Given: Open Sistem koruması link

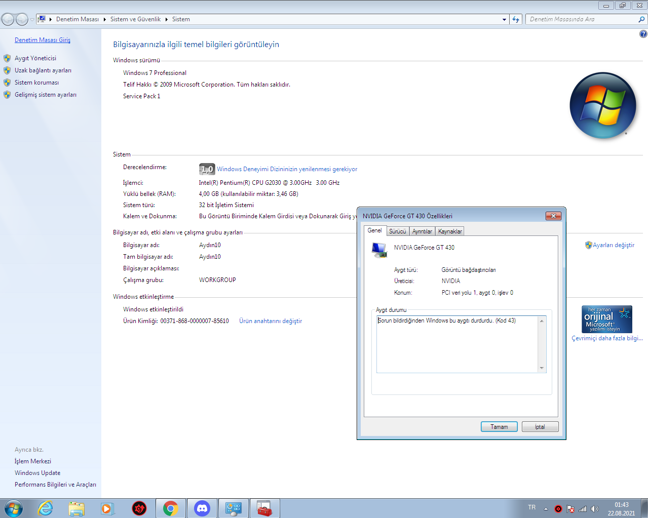Looking at the screenshot, I should [36, 83].
